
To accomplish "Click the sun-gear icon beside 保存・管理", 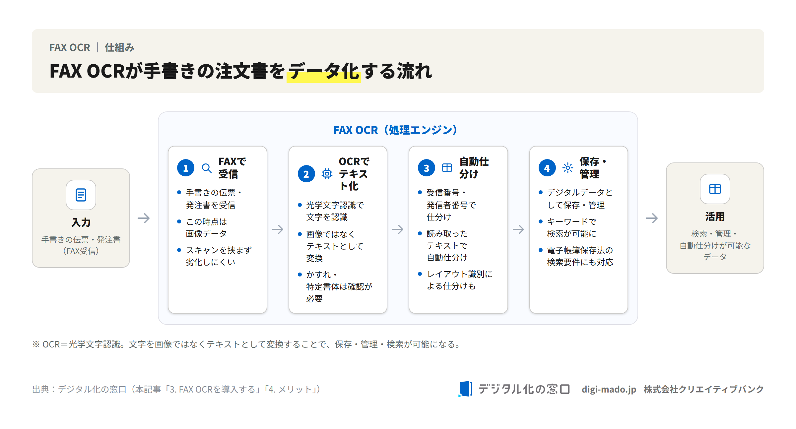I will coord(568,168).
